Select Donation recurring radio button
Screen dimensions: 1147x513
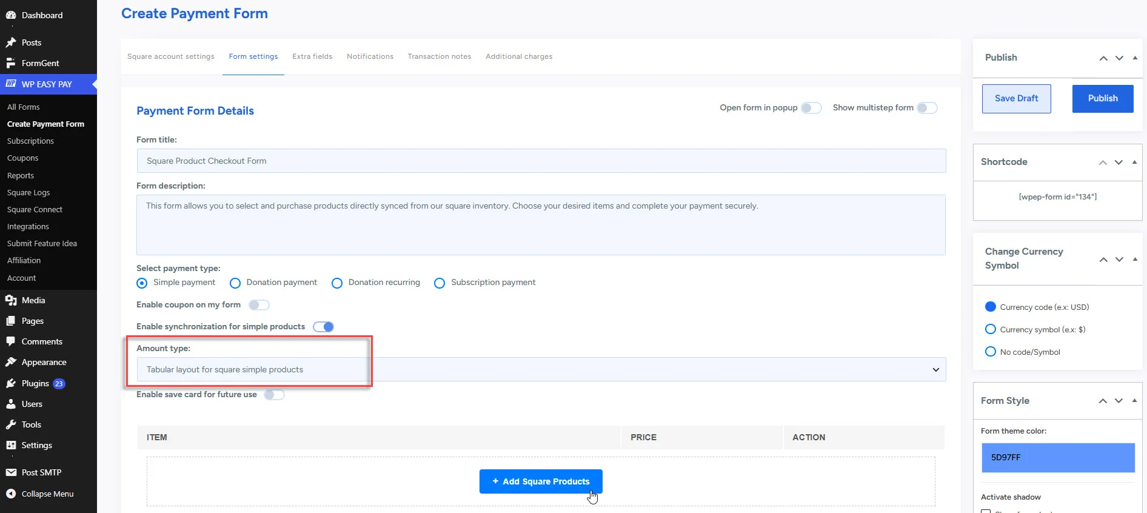(x=337, y=283)
